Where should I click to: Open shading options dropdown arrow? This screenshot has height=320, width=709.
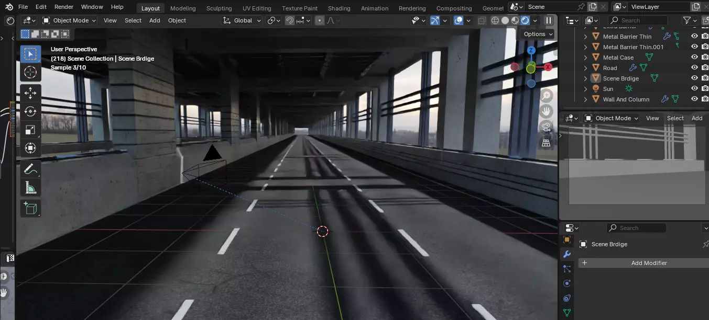coord(535,20)
